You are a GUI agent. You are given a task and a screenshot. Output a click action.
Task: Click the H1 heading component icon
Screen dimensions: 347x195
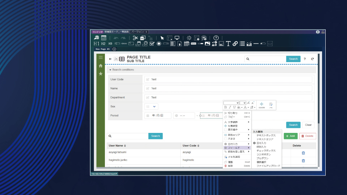[96, 44]
